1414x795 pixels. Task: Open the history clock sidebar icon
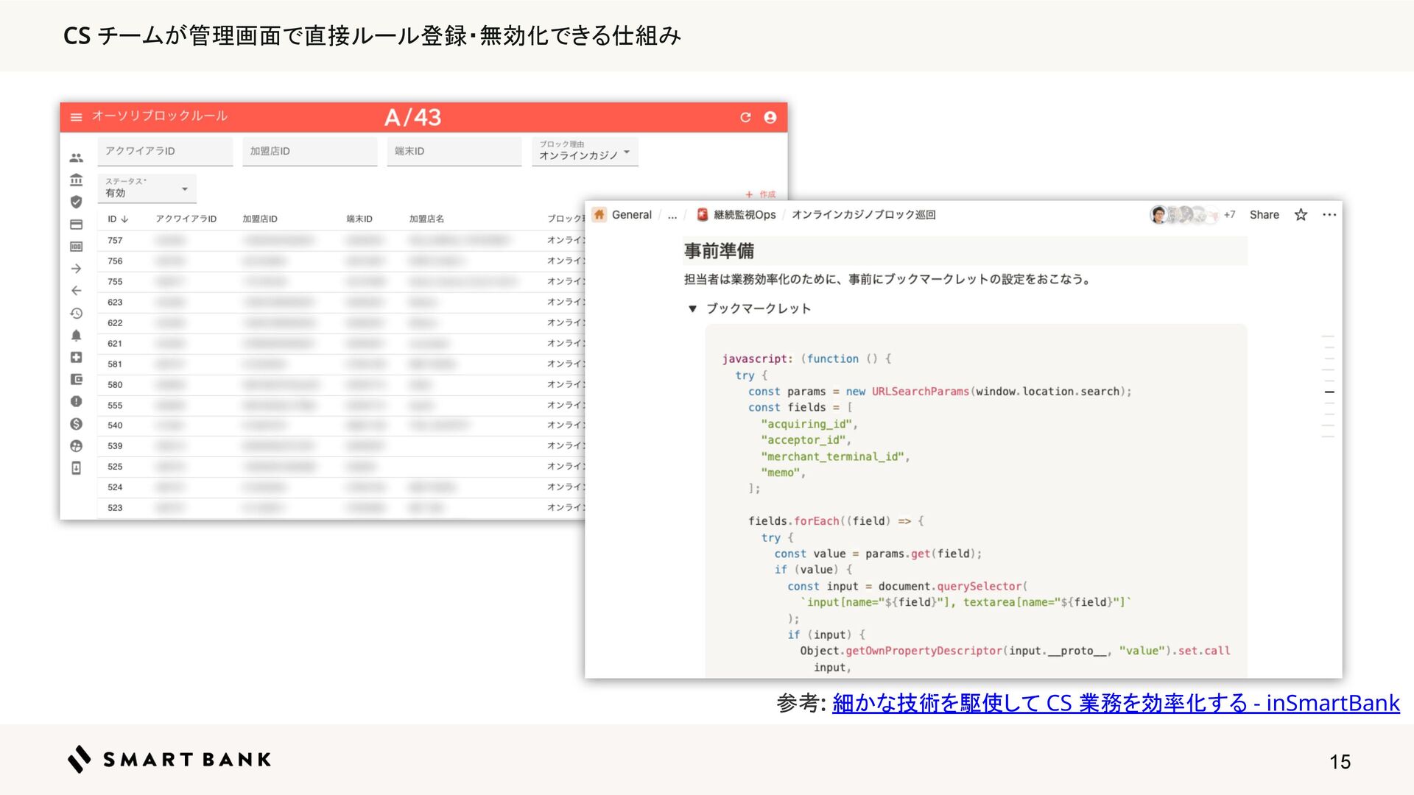click(76, 314)
